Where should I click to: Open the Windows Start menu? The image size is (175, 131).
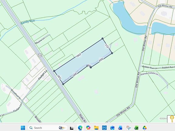point(23,128)
